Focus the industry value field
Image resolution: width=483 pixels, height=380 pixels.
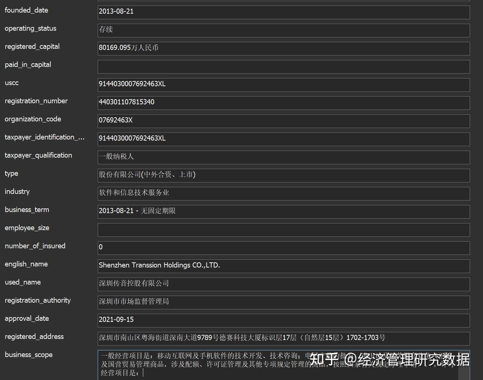[284, 193]
